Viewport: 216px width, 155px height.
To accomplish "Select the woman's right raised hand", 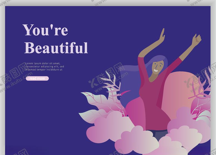I will [x=196, y=40].
